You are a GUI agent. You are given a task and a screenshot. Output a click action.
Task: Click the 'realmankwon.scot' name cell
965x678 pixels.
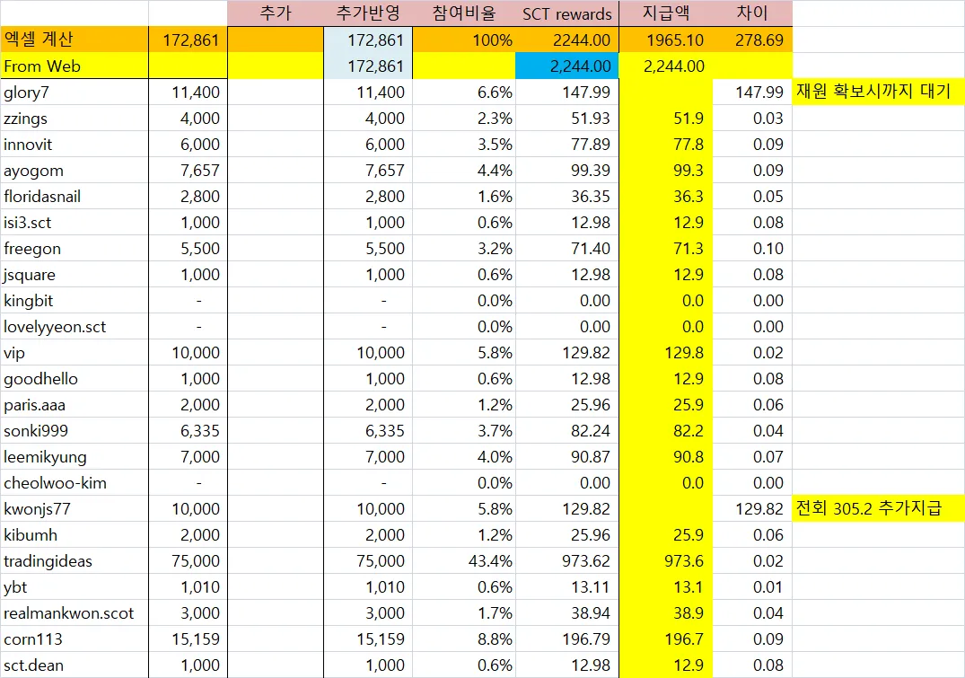point(74,612)
